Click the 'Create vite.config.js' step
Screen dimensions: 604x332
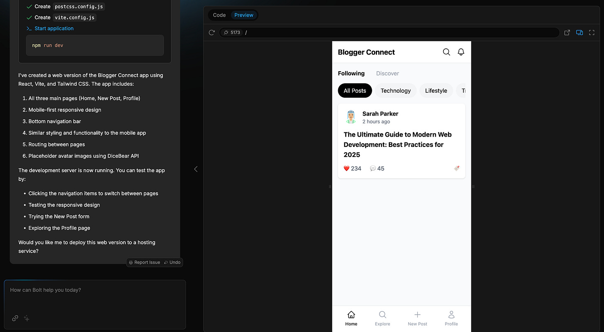click(61, 17)
